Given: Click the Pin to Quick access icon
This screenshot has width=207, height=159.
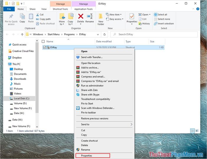Looking at the screenshot, I should pos(11,17).
